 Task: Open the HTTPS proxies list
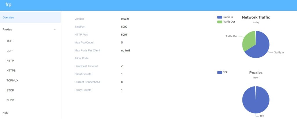pyautogui.click(x=11, y=71)
